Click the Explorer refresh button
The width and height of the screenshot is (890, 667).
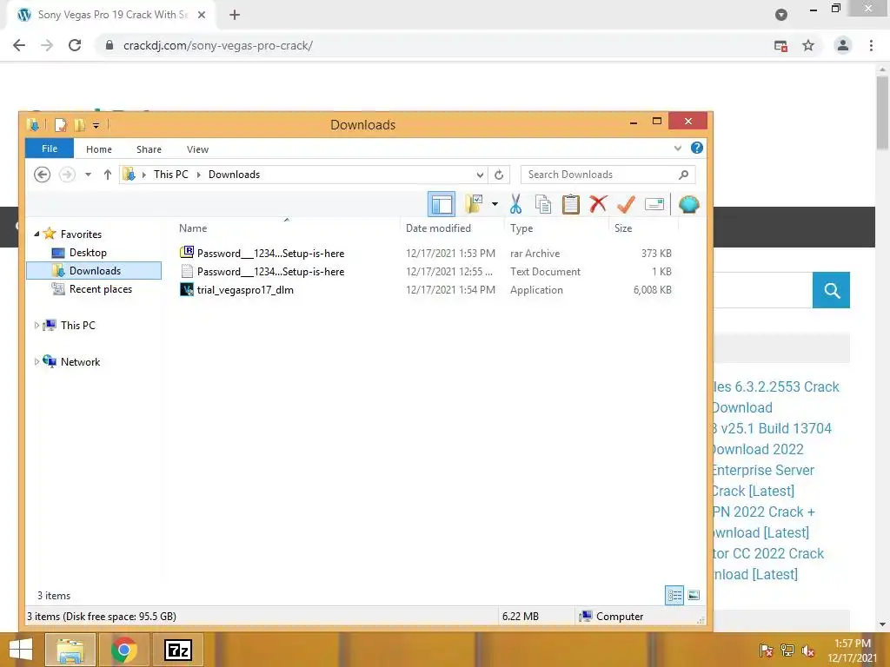pos(498,175)
